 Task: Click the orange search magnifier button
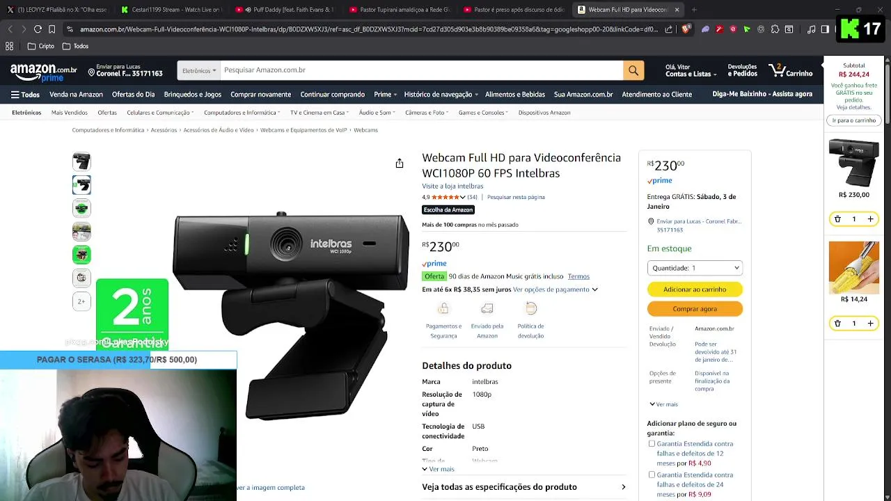[633, 70]
